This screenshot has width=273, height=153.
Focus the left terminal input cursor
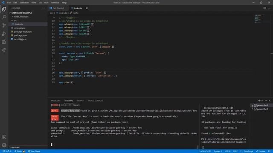pyautogui.click(x=51, y=144)
